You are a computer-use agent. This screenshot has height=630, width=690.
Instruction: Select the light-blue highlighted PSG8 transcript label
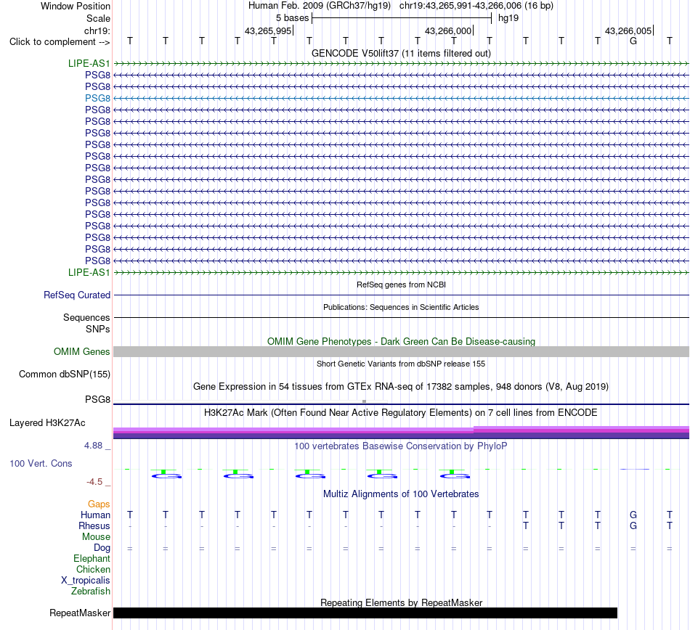point(98,98)
